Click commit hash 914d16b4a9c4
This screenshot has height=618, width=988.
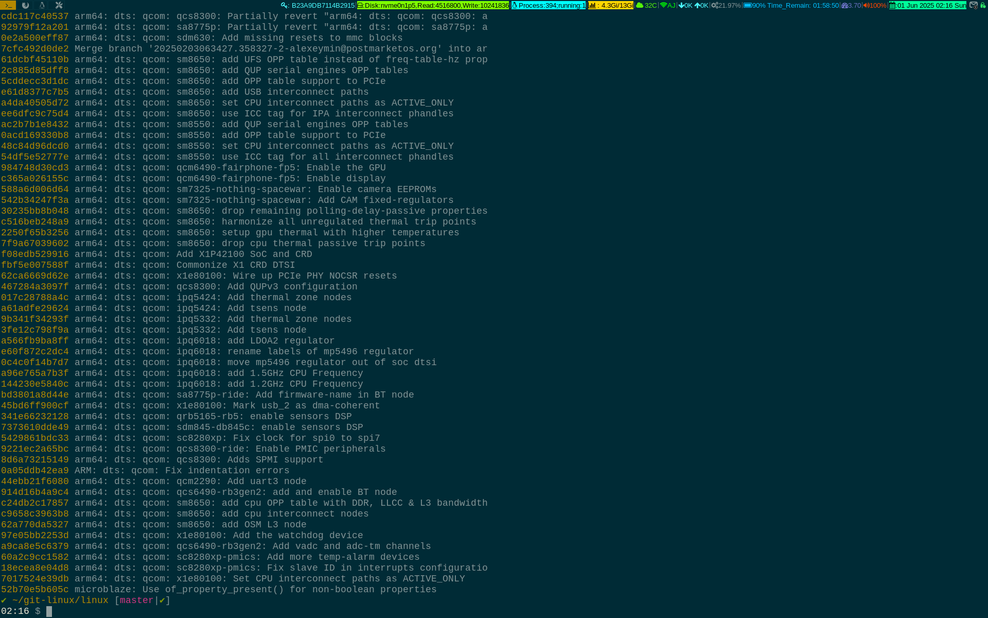coord(34,492)
